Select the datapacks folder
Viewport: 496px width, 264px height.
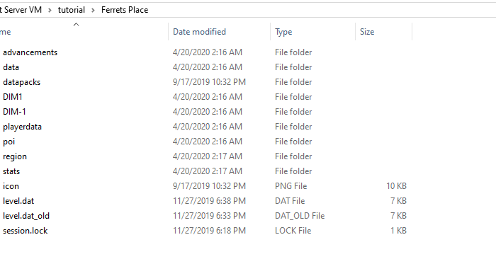pyautogui.click(x=22, y=82)
